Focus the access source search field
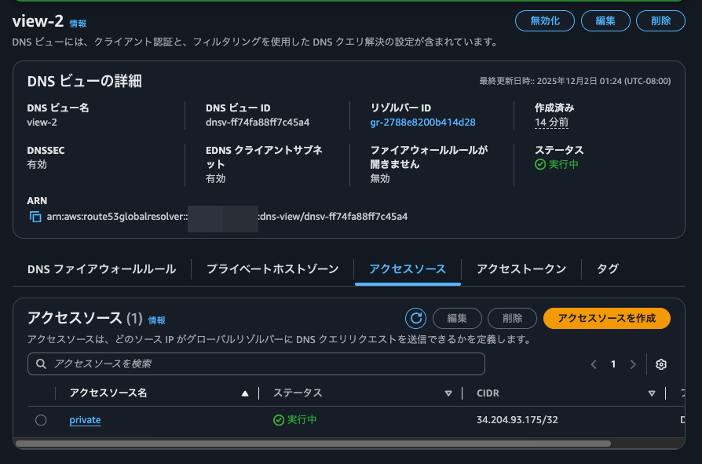This screenshot has height=464, width=702. point(259,364)
